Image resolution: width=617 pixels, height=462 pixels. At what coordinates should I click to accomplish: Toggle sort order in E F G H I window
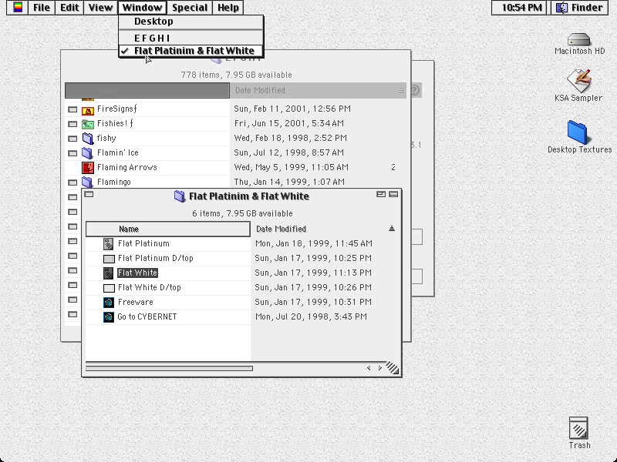tap(401, 90)
